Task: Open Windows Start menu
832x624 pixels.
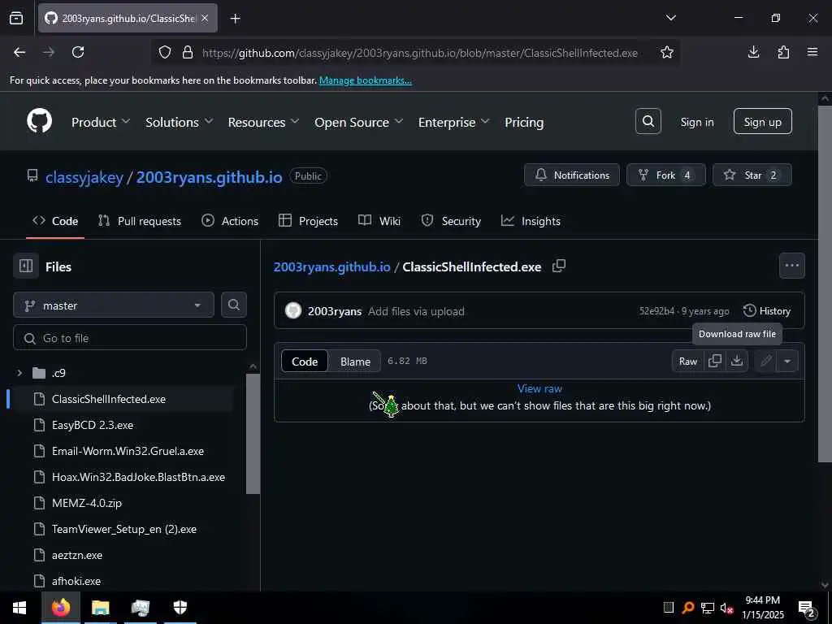Action: pyautogui.click(x=19, y=608)
